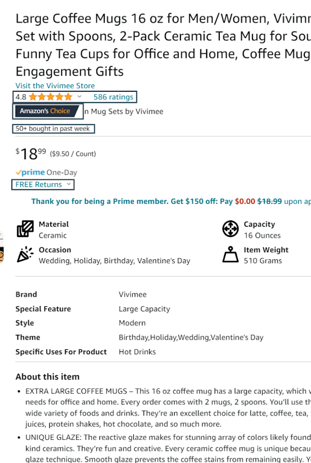Click the Item Weight scale icon
This screenshot has width=311, height=463.
(x=231, y=255)
